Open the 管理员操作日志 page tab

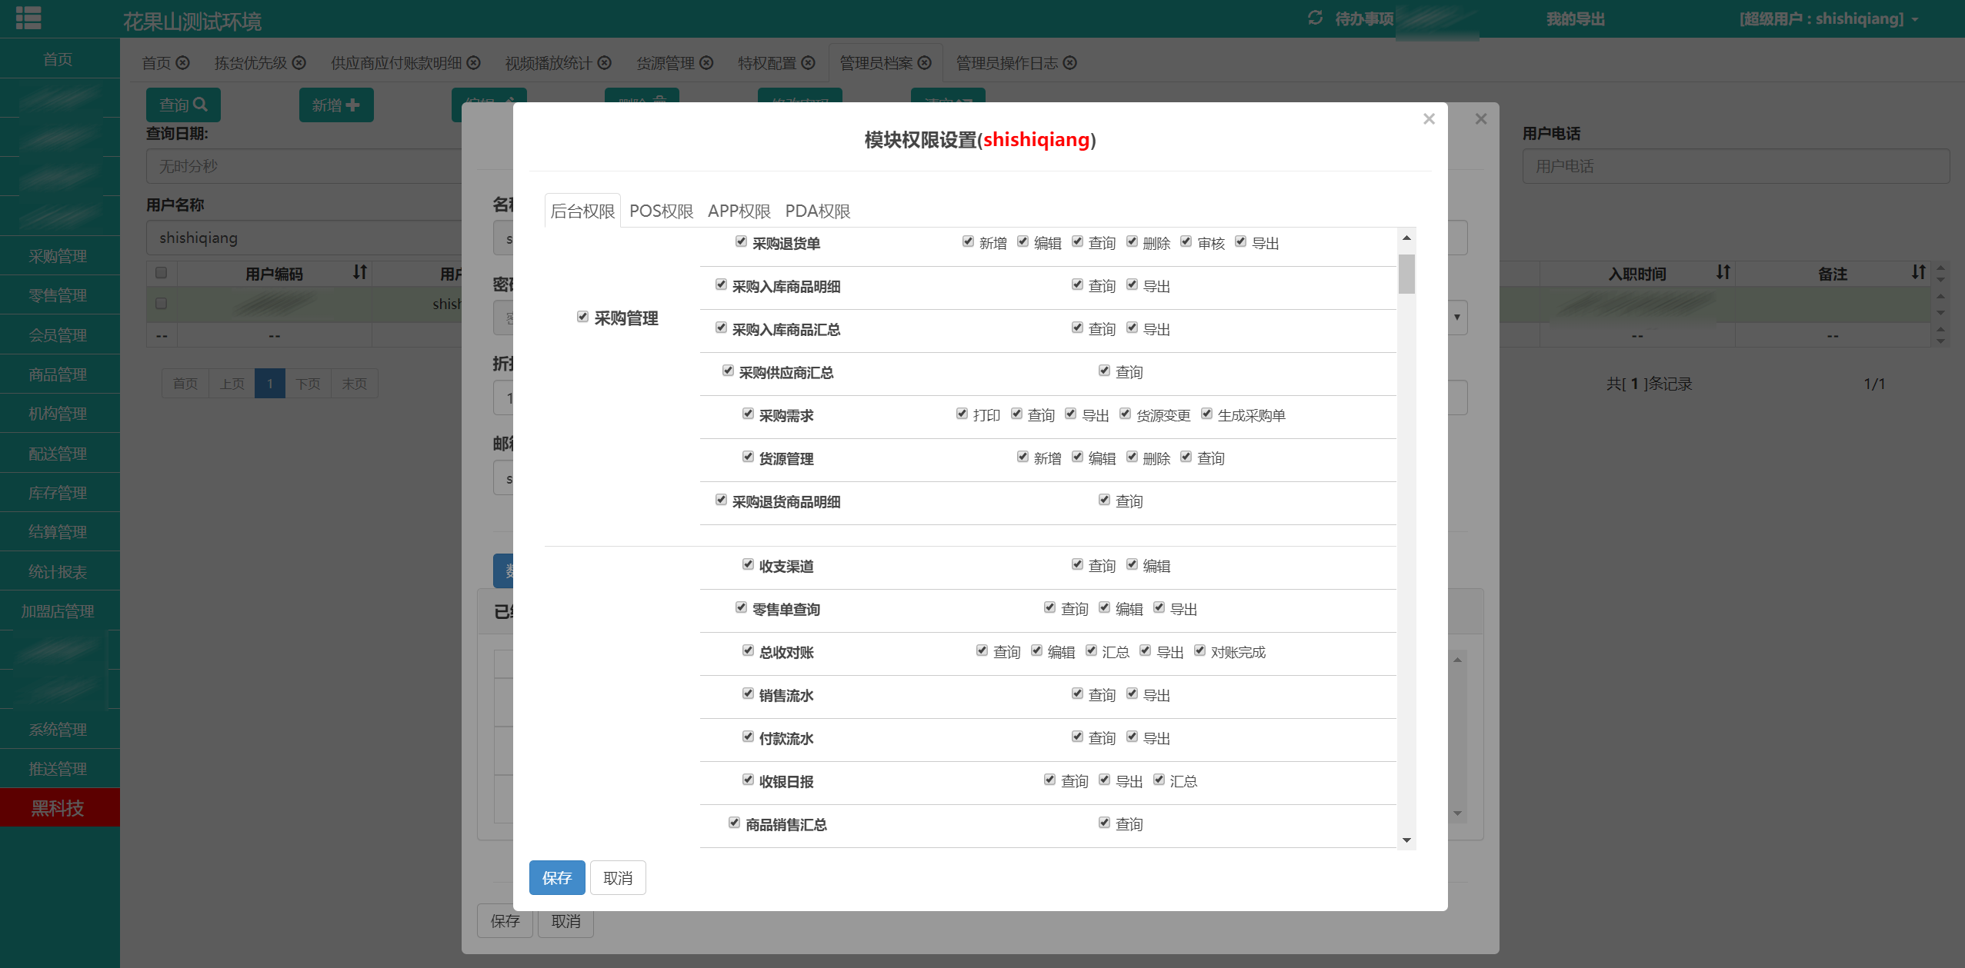pos(1006,63)
